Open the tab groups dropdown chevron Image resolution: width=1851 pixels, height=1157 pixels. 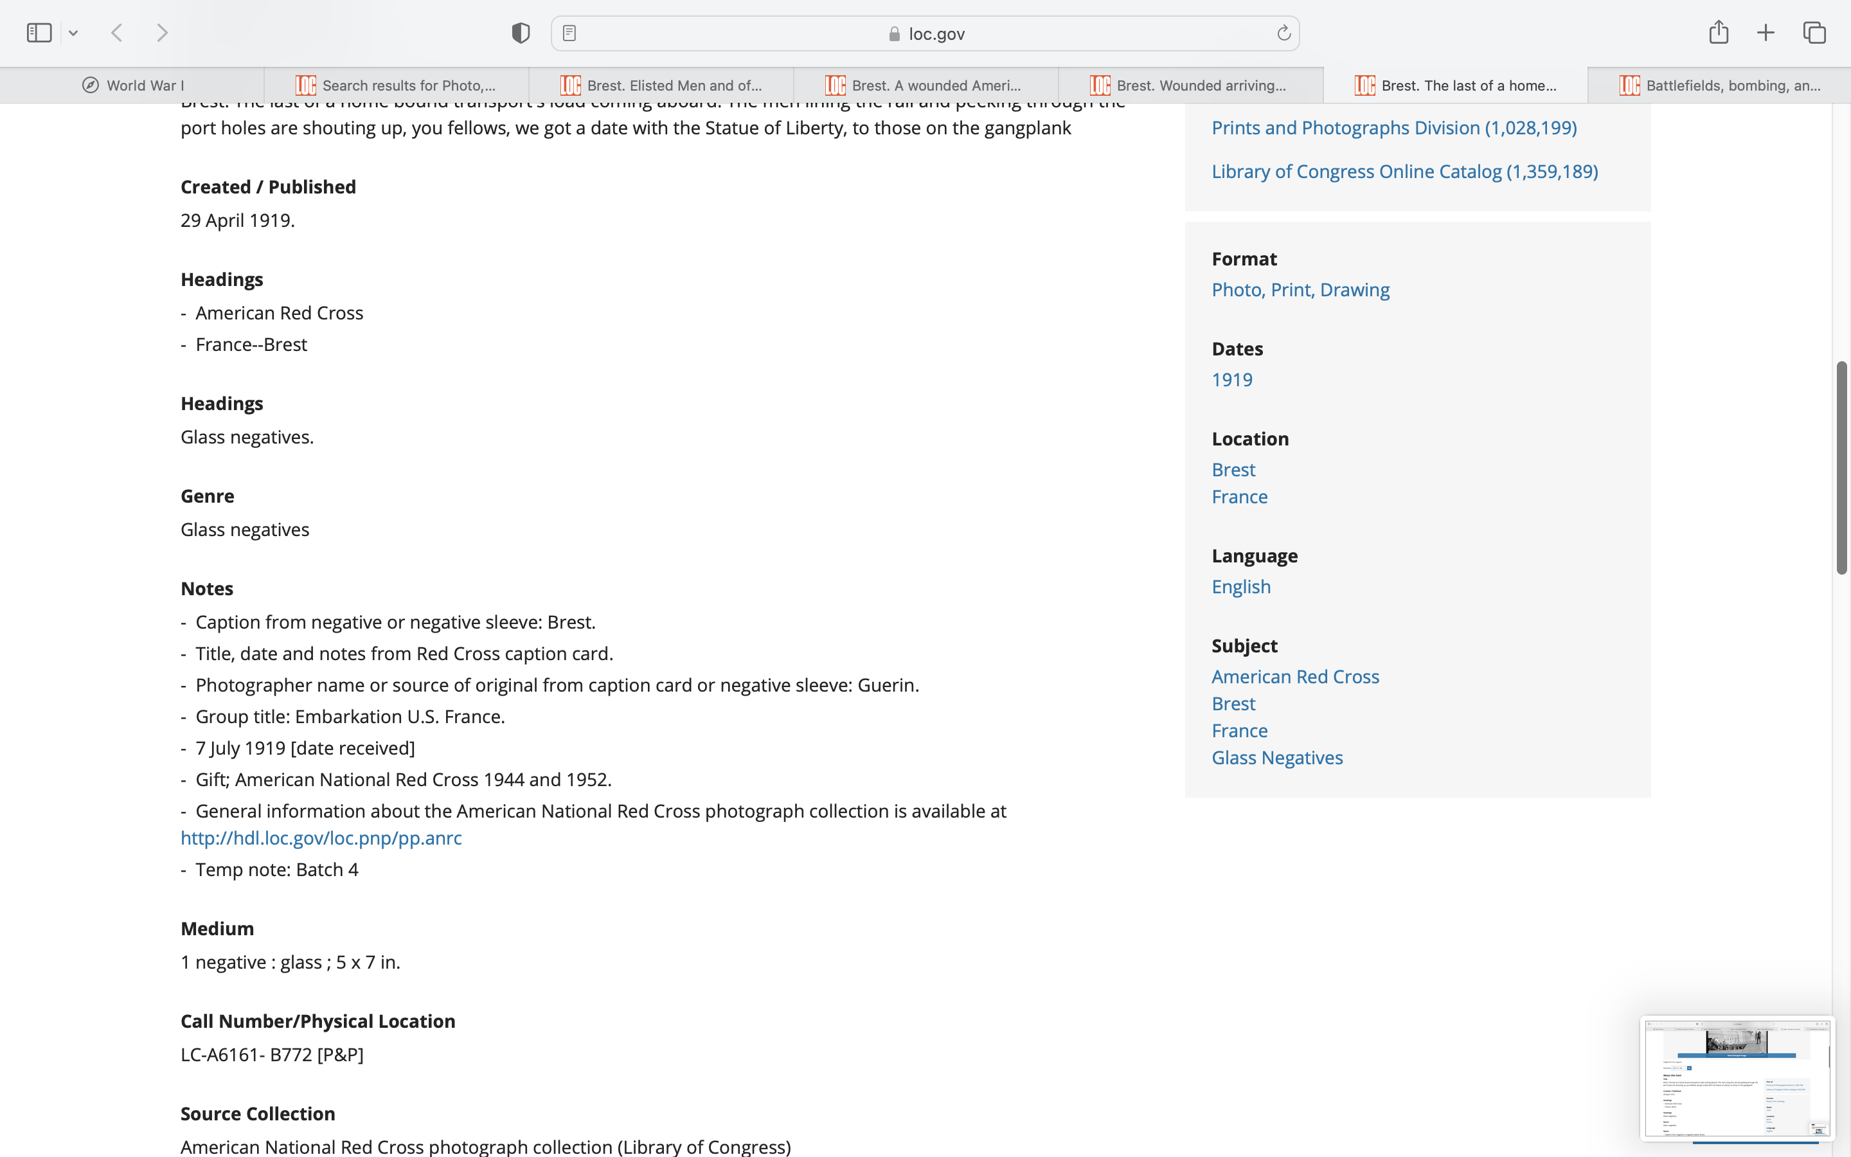tap(73, 33)
